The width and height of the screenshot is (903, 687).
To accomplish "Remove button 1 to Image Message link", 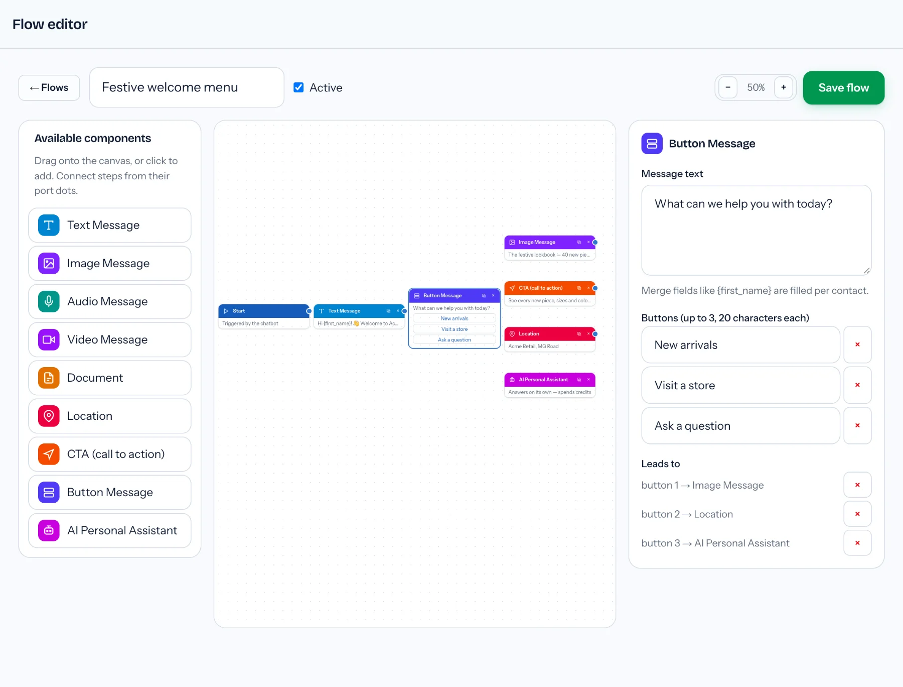I will coord(857,485).
